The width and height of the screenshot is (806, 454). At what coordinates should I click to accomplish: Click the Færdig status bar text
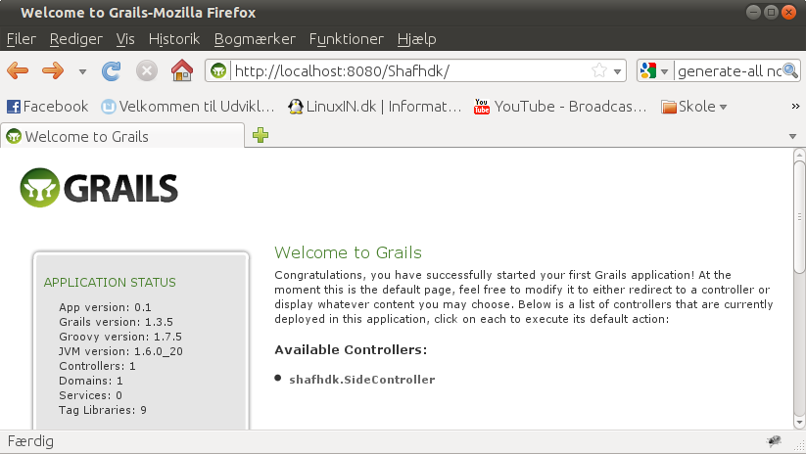tap(30, 441)
